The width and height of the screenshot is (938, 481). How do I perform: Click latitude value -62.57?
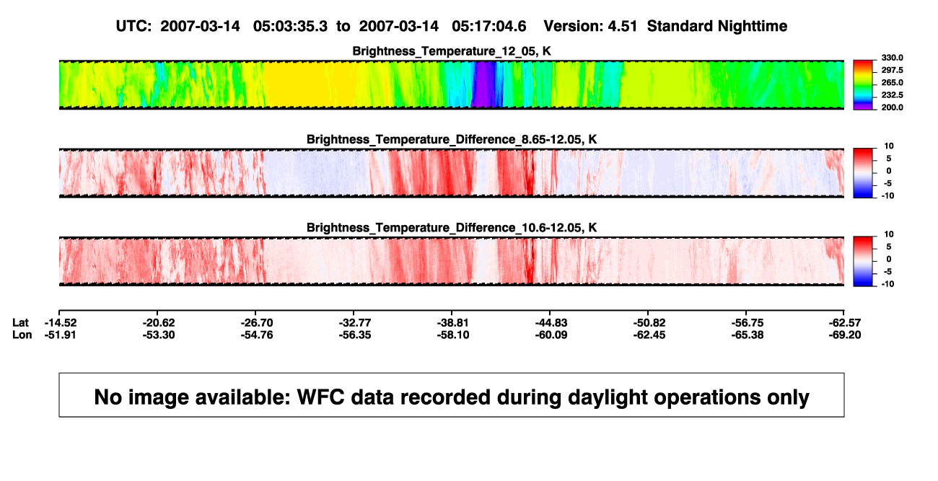click(844, 323)
